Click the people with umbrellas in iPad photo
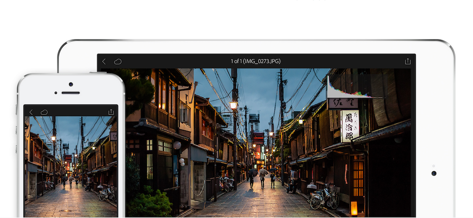The width and height of the screenshot is (473, 218). tap(262, 178)
